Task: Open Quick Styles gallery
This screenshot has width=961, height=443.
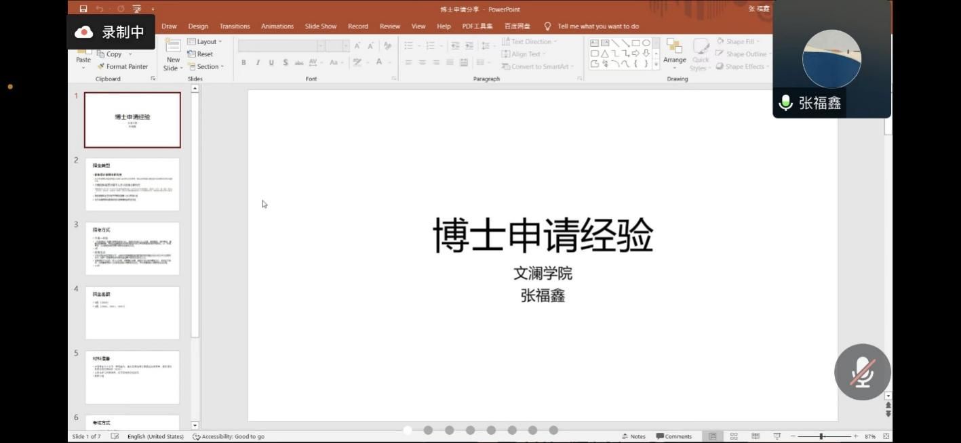Action: pyautogui.click(x=701, y=54)
